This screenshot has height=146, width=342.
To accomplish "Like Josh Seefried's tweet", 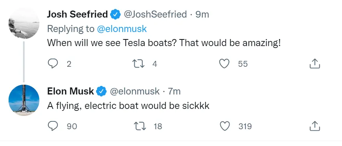I will coord(224,64).
